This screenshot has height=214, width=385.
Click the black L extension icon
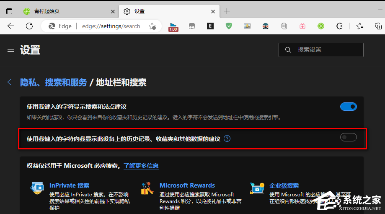(x=210, y=26)
